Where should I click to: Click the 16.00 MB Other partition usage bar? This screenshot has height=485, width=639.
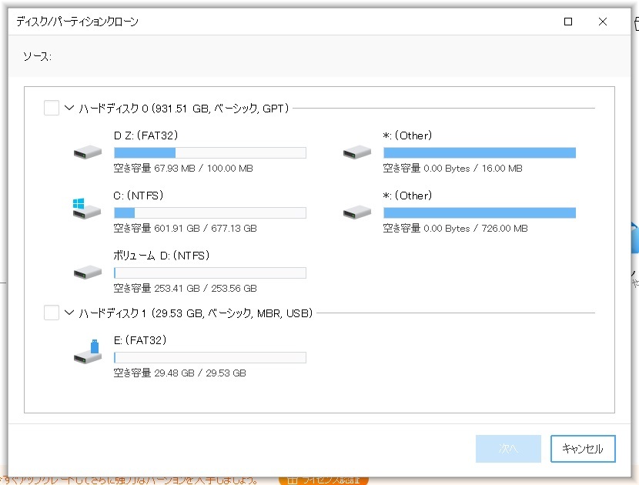point(480,153)
